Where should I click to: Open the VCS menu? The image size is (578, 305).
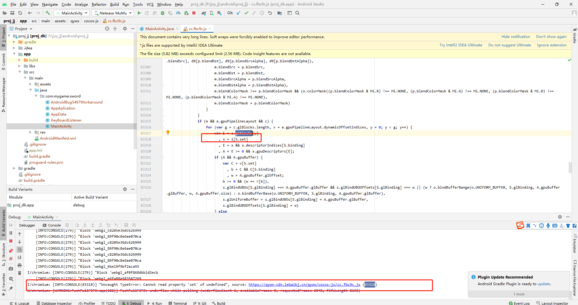tap(150, 4)
